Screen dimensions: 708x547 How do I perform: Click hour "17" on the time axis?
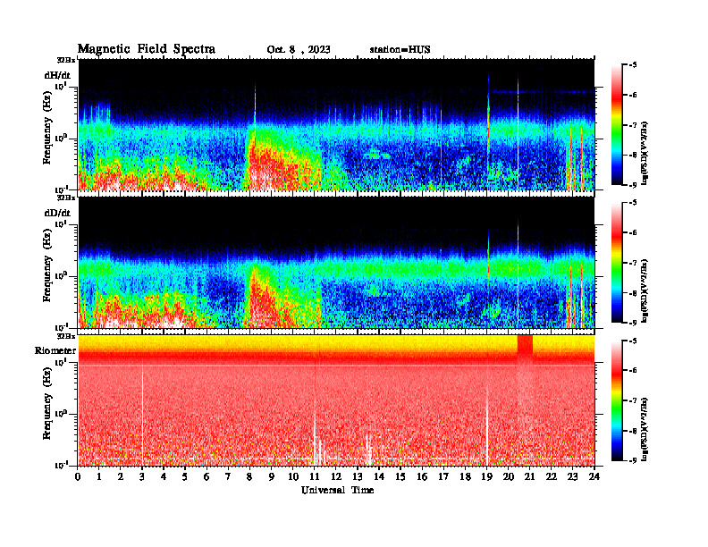click(443, 476)
